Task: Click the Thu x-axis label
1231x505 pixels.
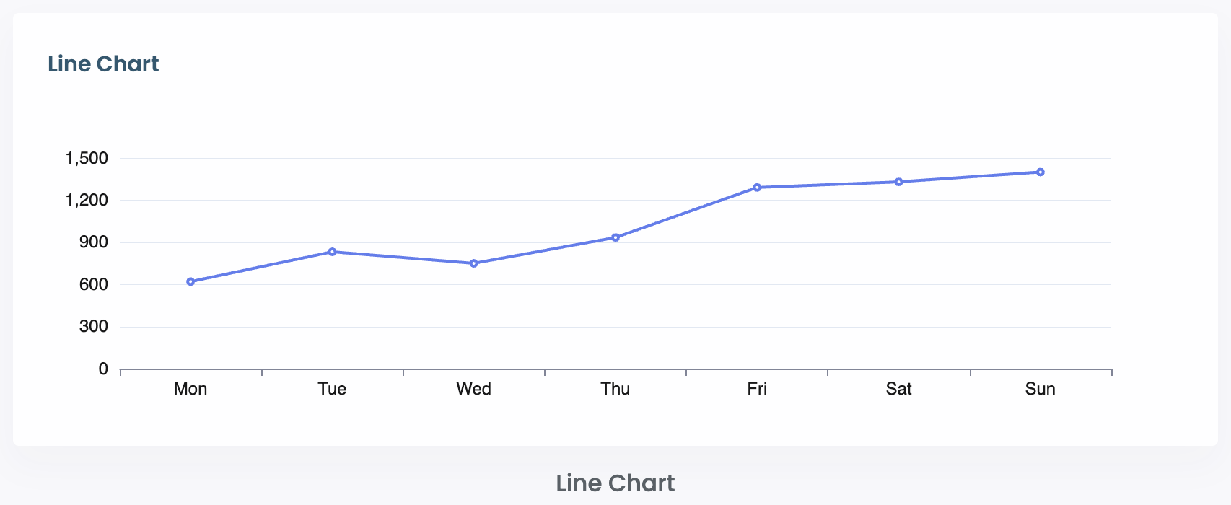Action: coord(615,389)
